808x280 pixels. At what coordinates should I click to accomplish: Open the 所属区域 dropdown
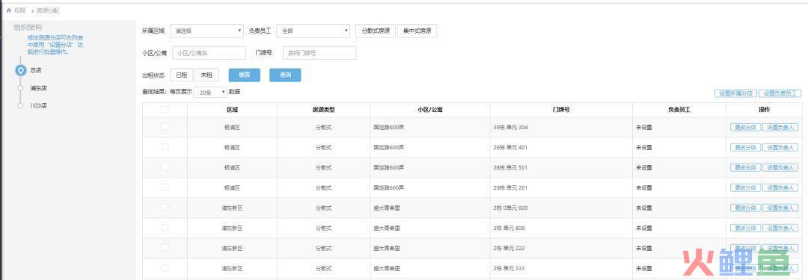206,31
